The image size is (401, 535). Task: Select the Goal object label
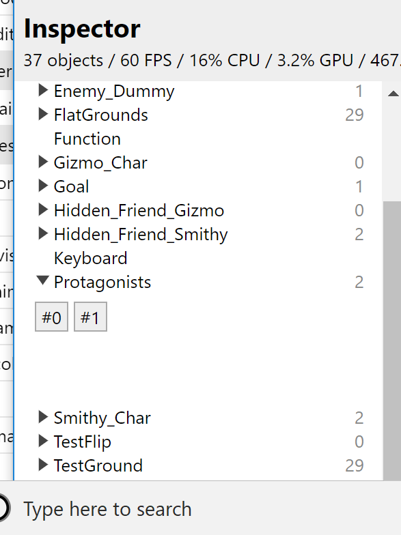click(71, 187)
